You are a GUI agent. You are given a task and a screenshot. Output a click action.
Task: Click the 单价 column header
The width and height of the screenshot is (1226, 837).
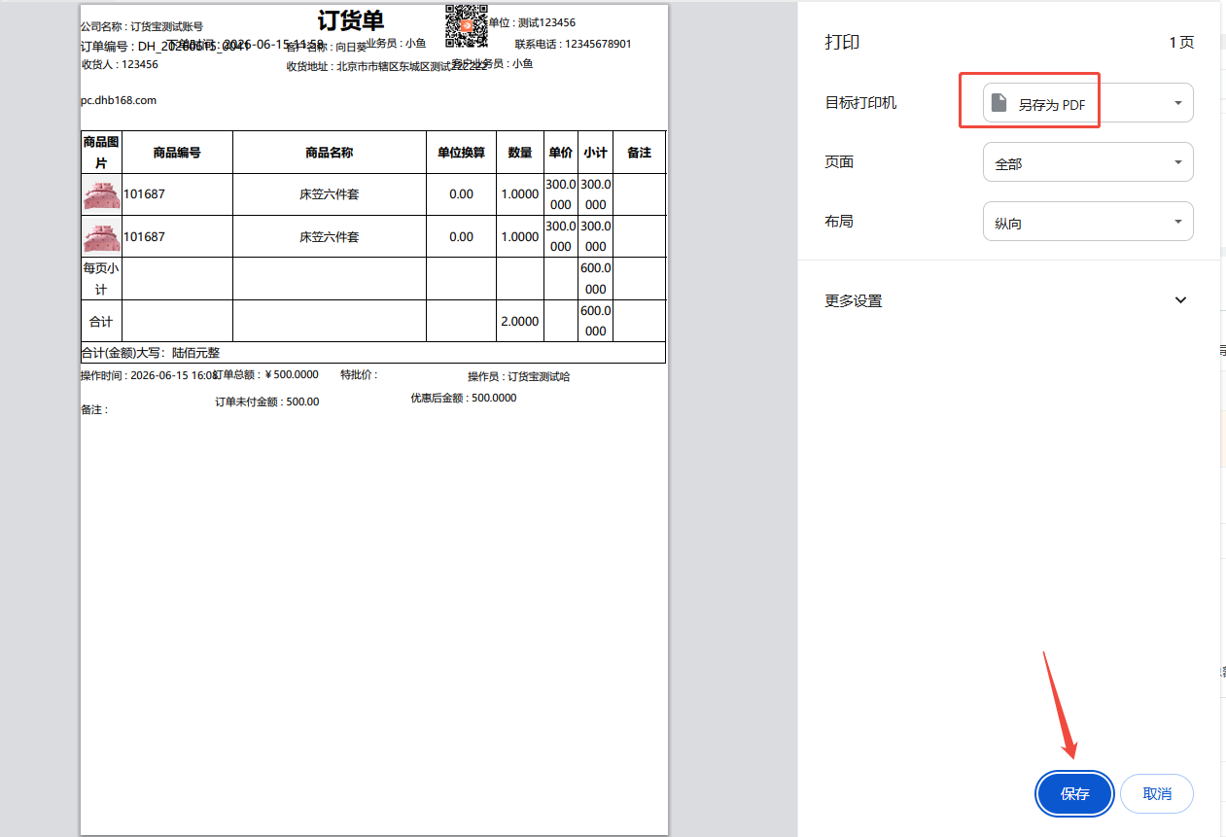pos(561,153)
